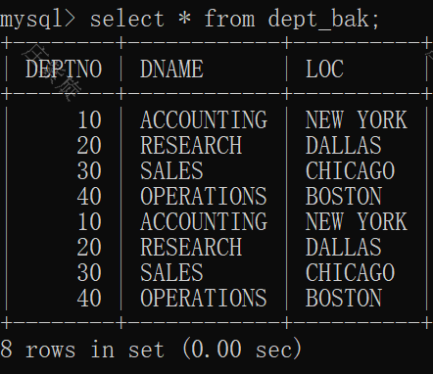
Task: Click the last OPERATIONS row name
Action: click(x=204, y=298)
